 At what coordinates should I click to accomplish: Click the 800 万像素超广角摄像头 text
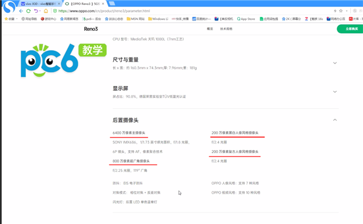131,161
